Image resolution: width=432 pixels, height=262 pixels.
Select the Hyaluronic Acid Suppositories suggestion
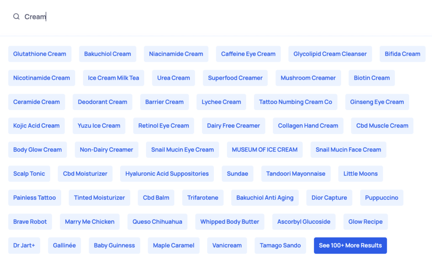(167, 174)
